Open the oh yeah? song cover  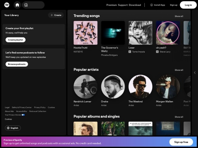[x=168, y=33]
